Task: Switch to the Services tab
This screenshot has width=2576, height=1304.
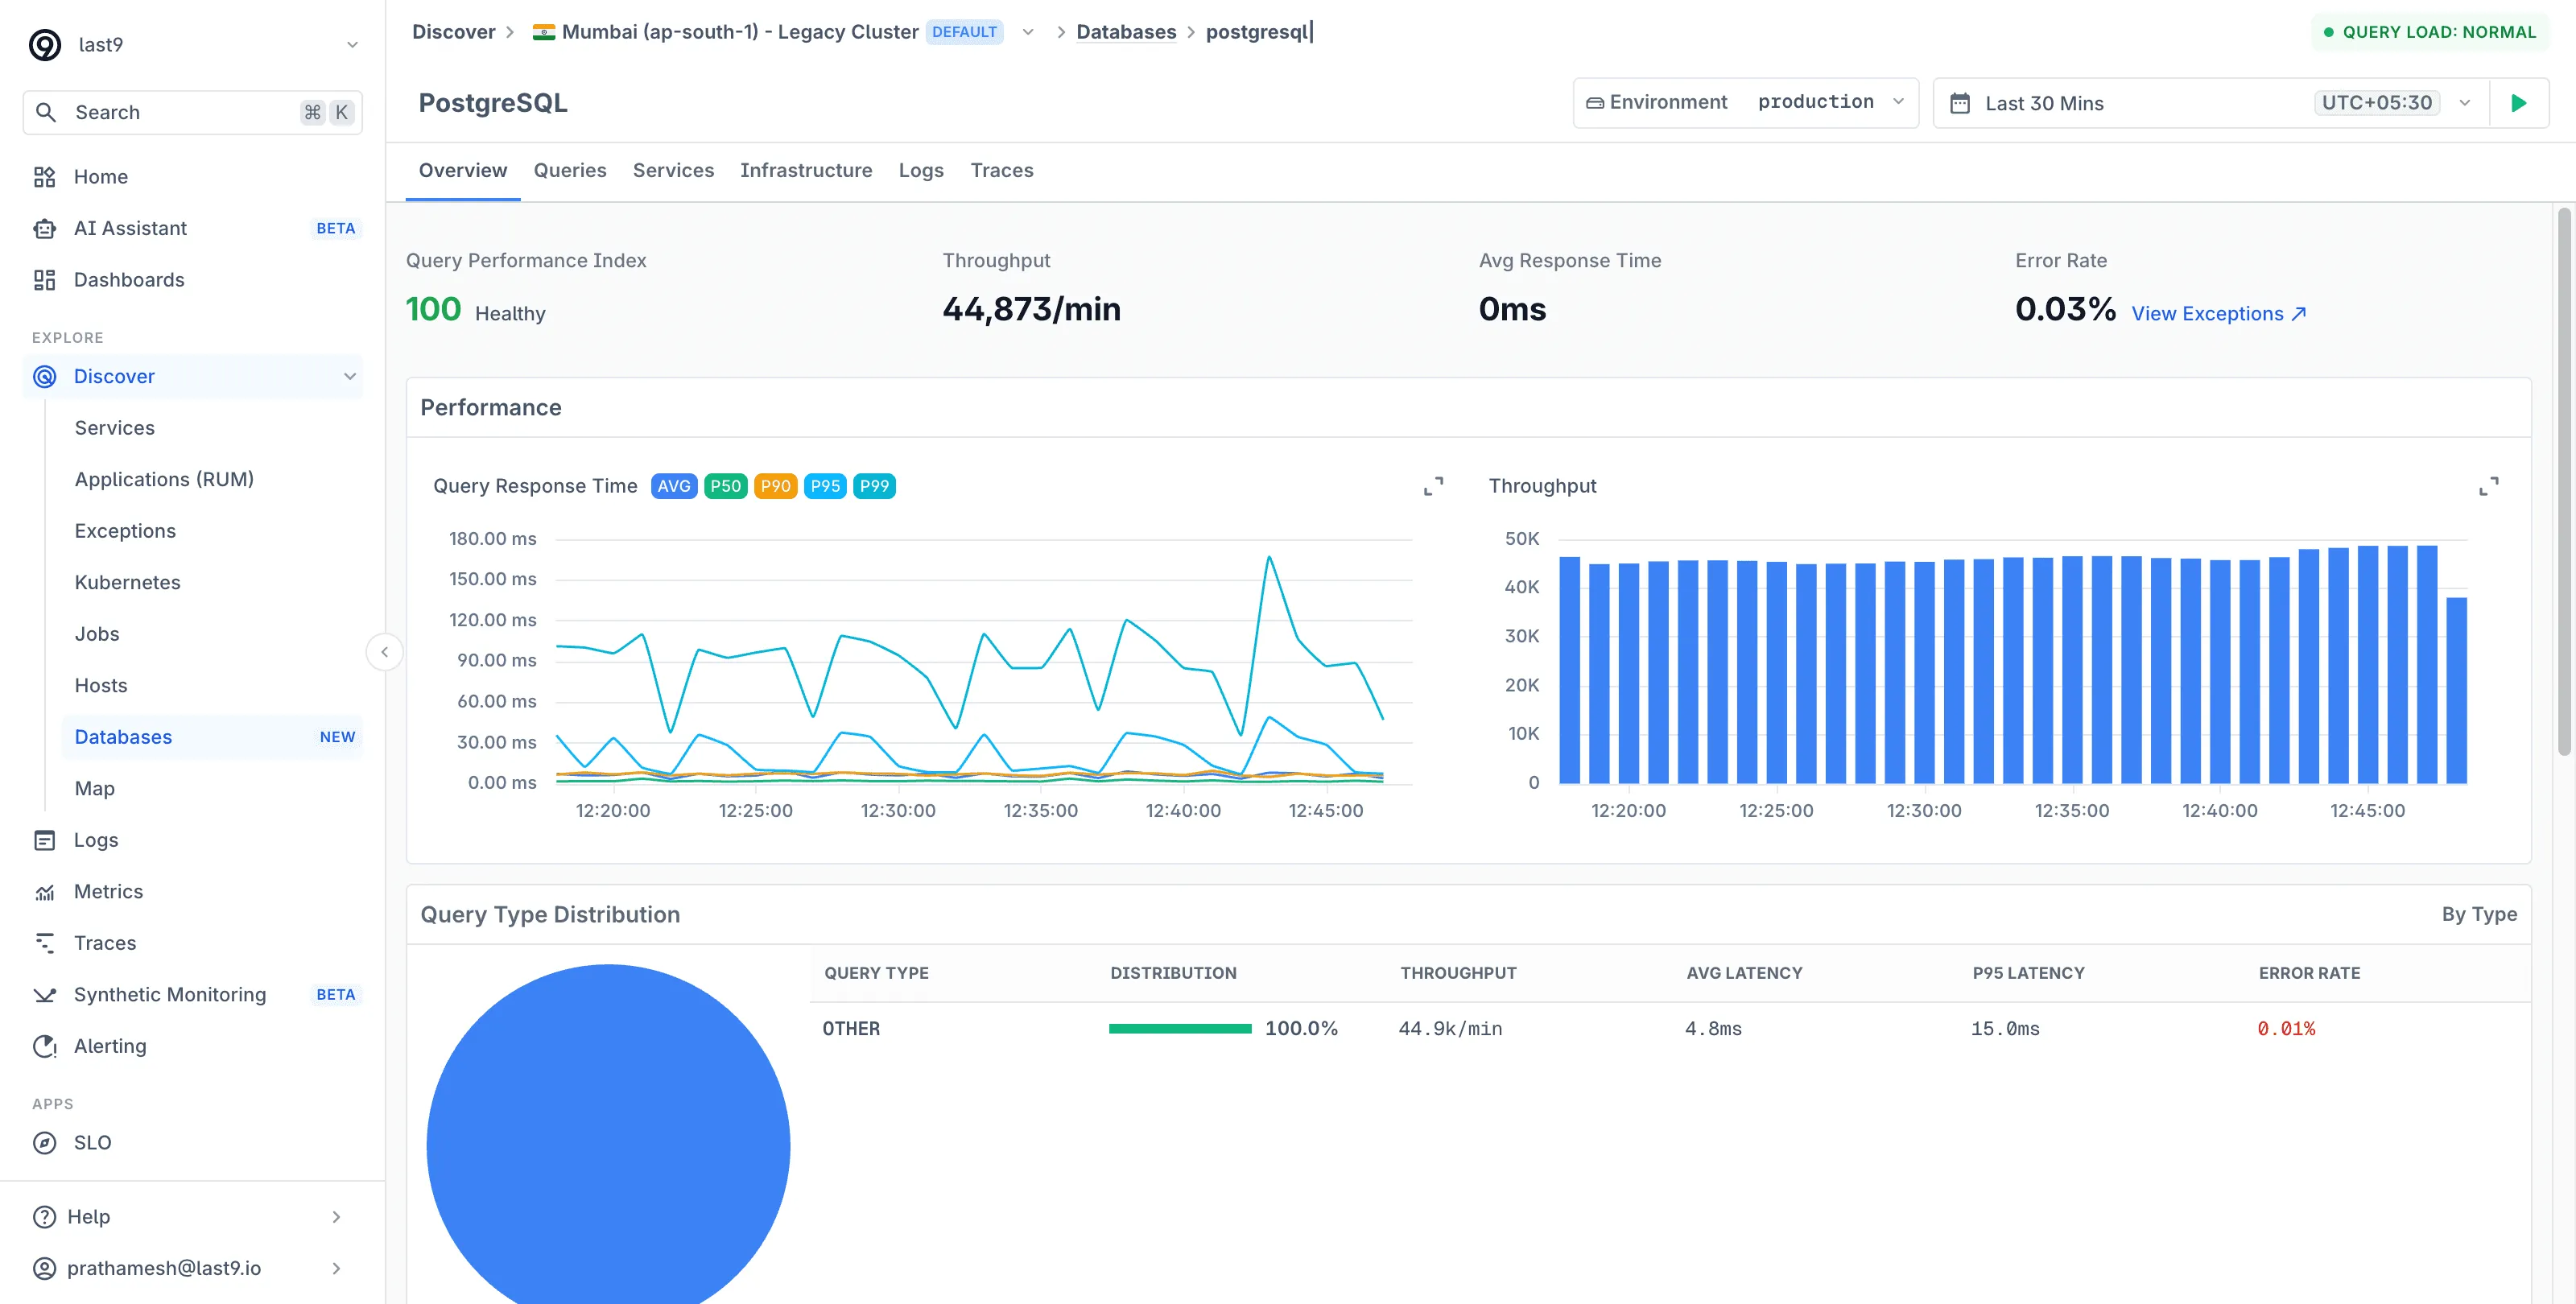Action: pos(673,170)
